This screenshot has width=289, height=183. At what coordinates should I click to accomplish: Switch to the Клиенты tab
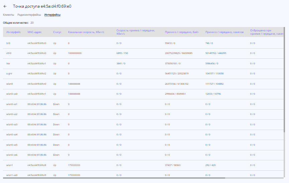coord(9,15)
